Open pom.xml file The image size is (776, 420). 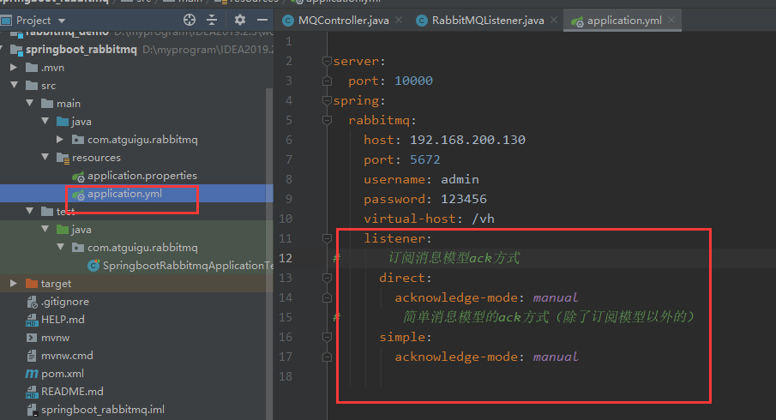coord(63,374)
